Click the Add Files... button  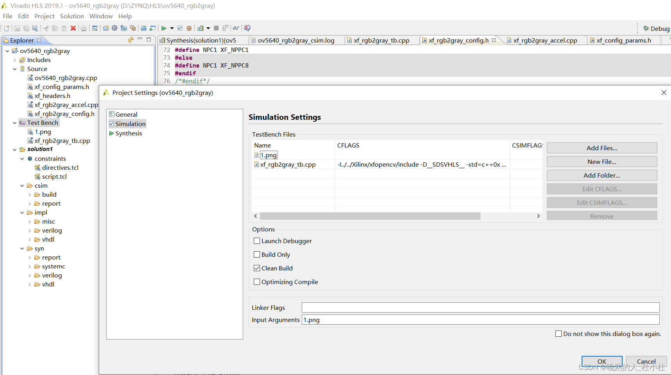[602, 148]
